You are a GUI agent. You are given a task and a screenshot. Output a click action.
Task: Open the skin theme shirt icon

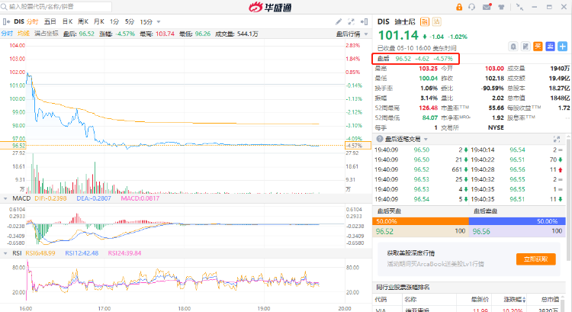click(501, 7)
